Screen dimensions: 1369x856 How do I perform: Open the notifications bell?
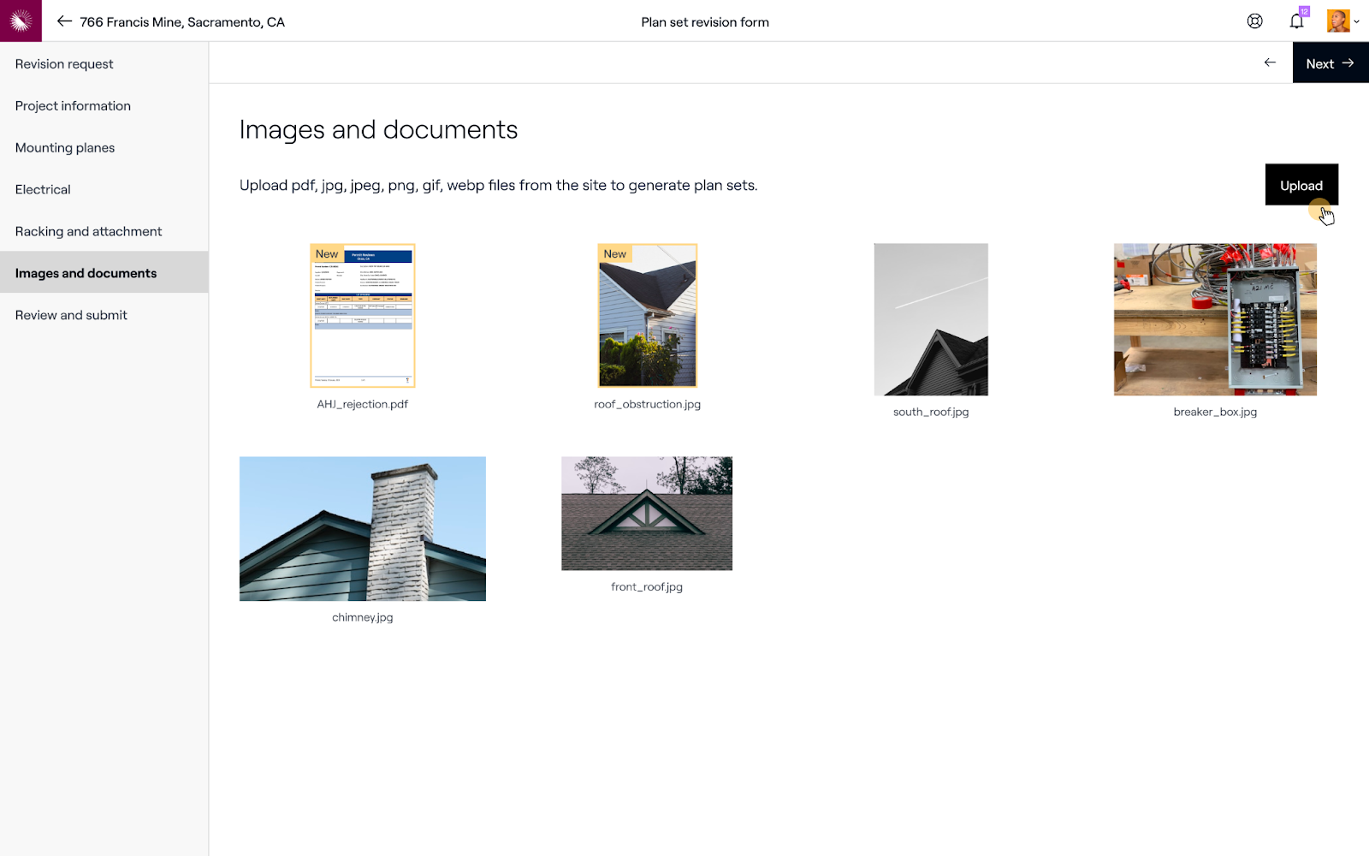click(x=1296, y=21)
